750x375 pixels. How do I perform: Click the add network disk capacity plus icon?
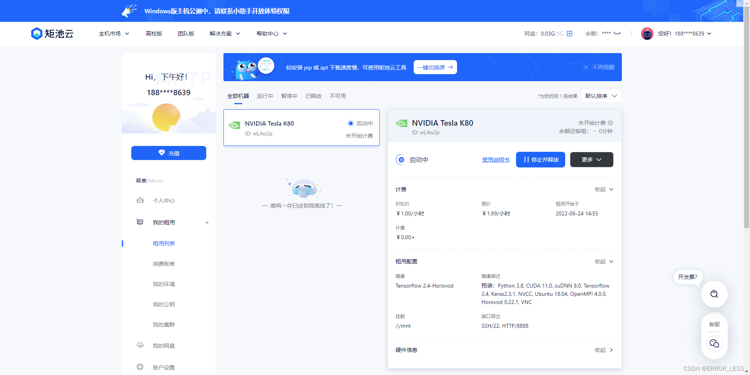570,34
